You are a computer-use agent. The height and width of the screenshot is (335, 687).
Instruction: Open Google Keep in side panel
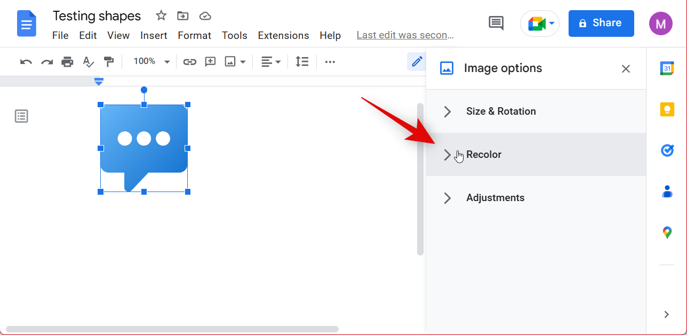click(x=667, y=109)
